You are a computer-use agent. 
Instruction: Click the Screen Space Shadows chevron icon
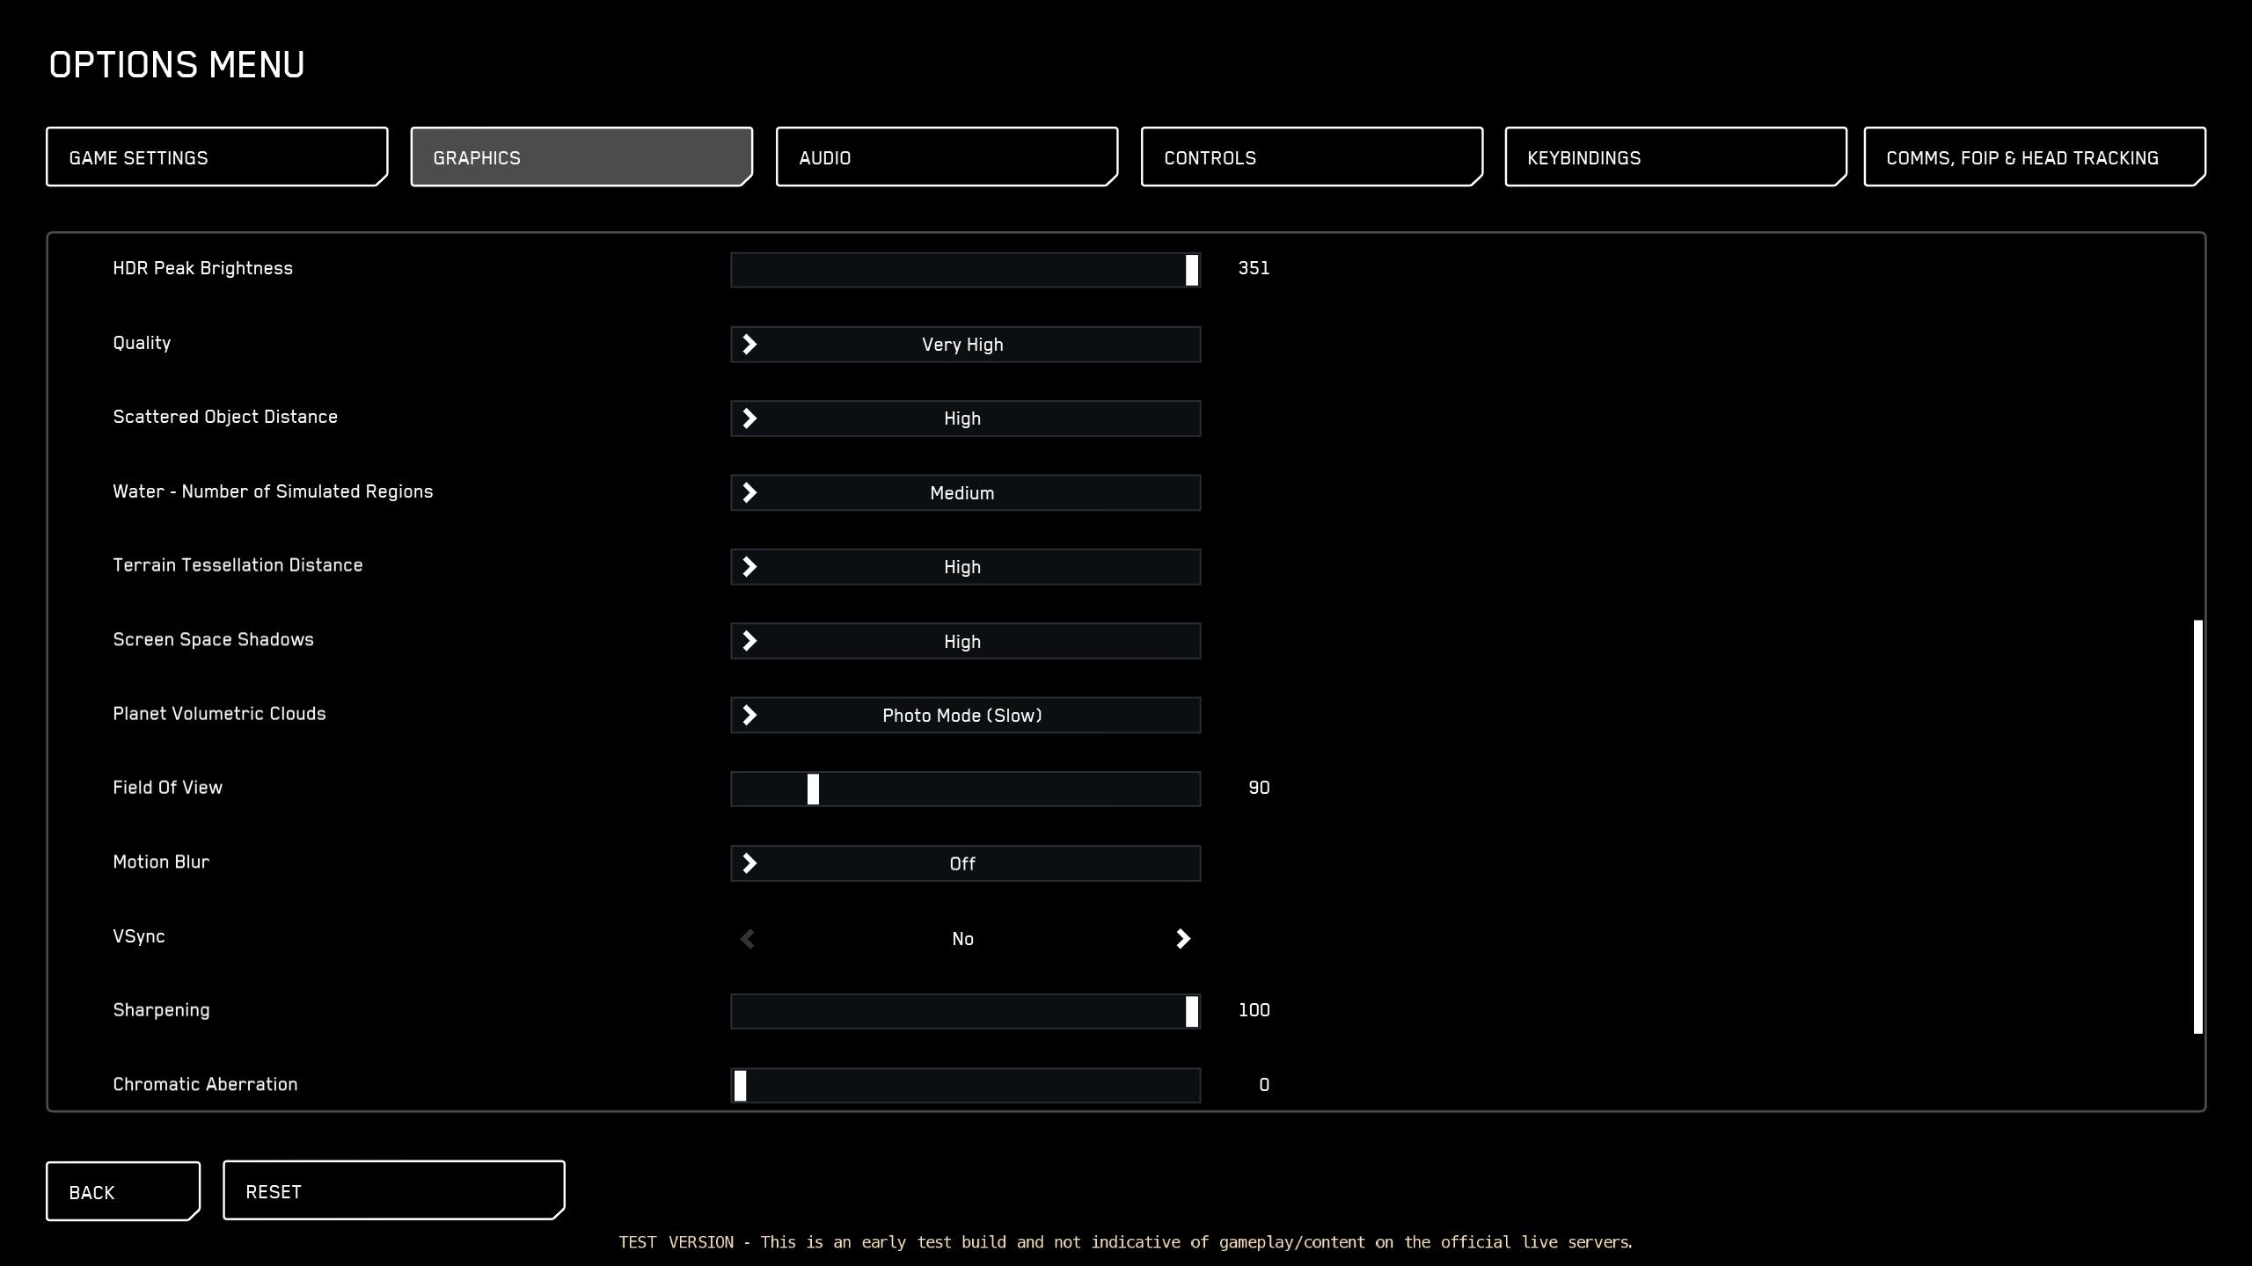click(749, 642)
